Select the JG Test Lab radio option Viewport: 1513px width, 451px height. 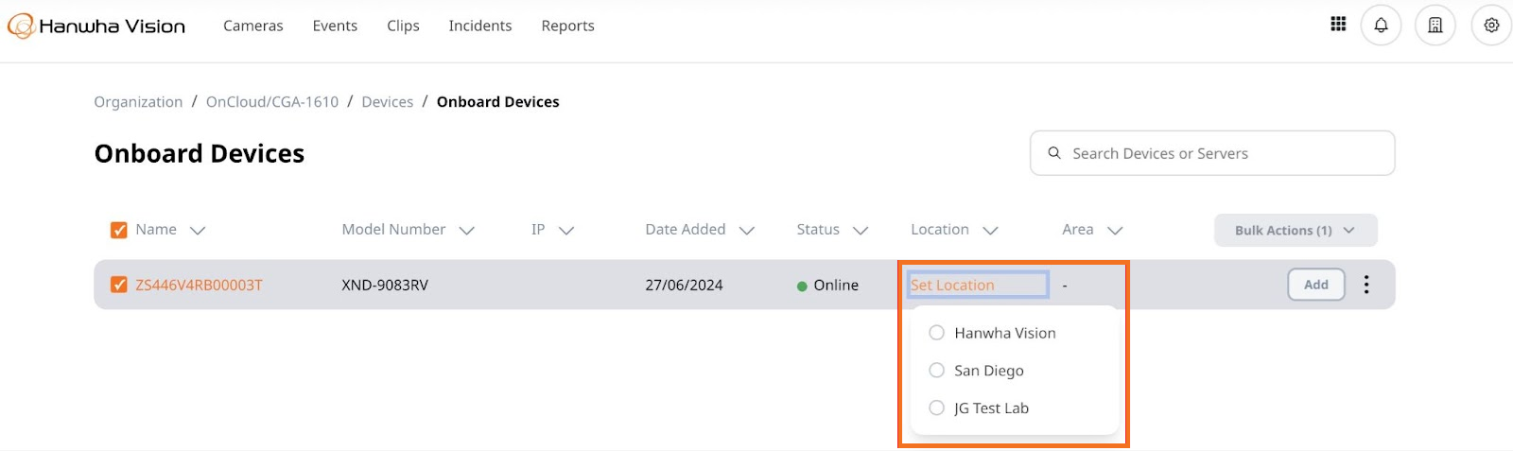point(936,408)
